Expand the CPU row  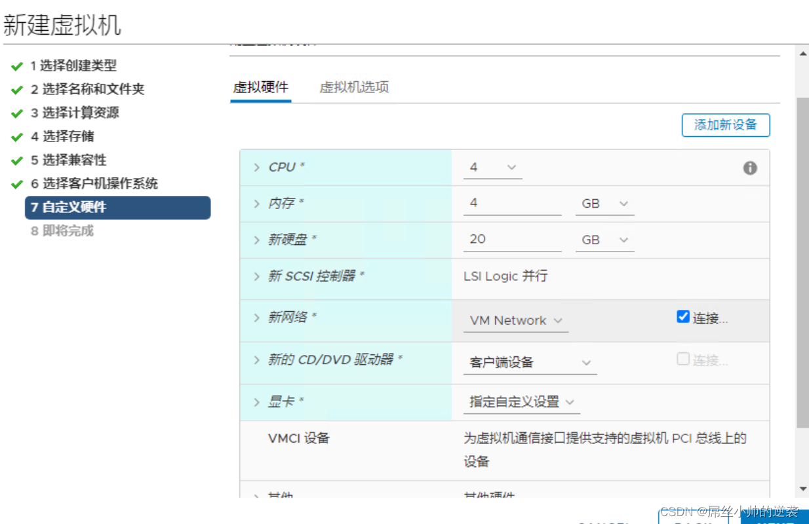[256, 167]
